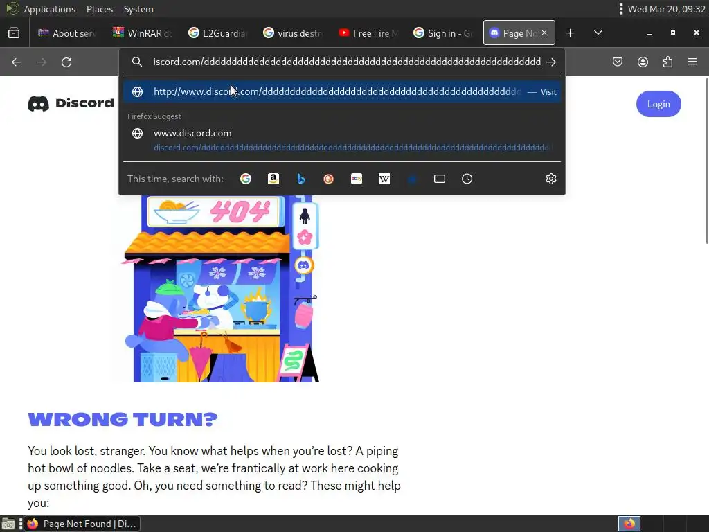
Task: Click the Discord logo on the page
Action: [x=71, y=104]
